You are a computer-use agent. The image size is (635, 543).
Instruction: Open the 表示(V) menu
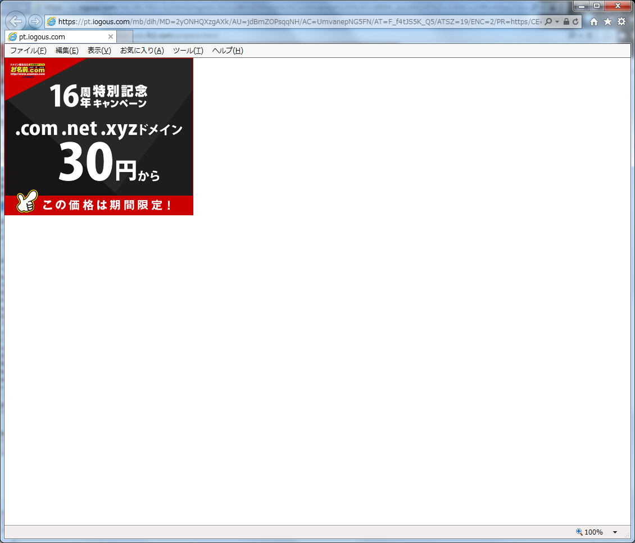[x=99, y=50]
